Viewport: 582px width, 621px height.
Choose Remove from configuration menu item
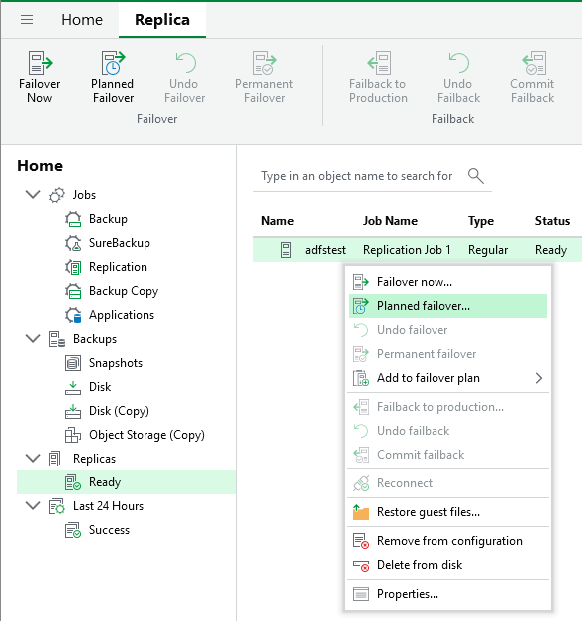(447, 541)
